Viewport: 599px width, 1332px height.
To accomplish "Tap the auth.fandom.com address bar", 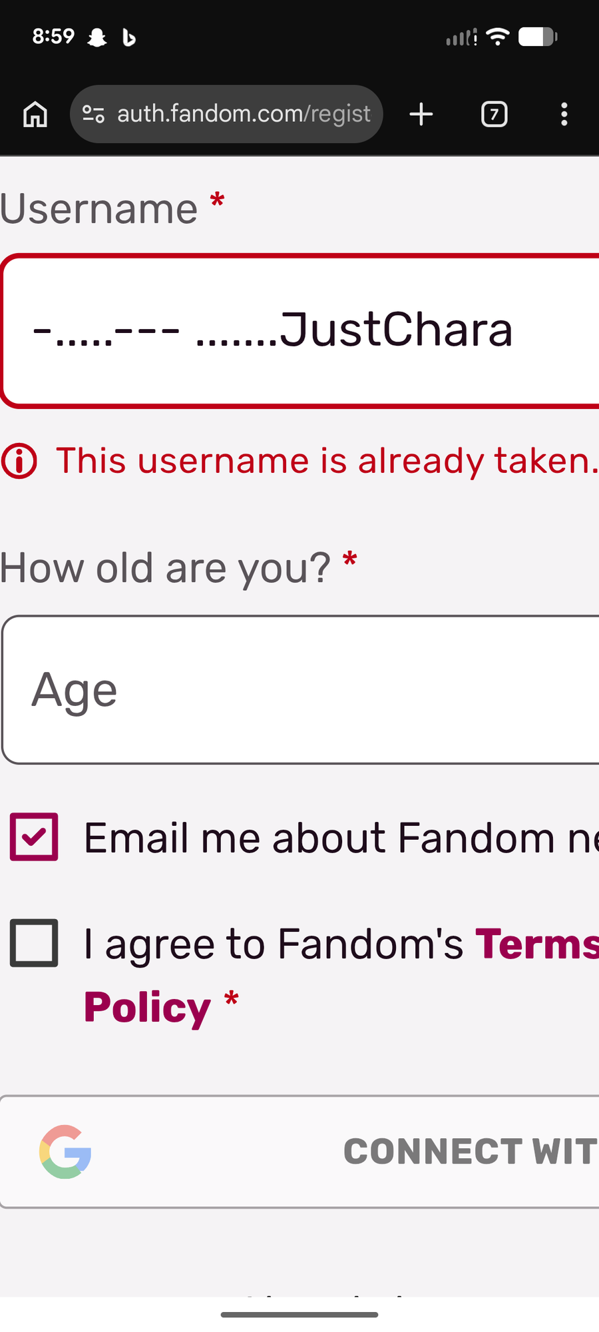I will click(243, 114).
